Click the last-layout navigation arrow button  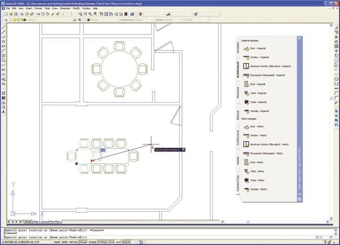click(20, 222)
